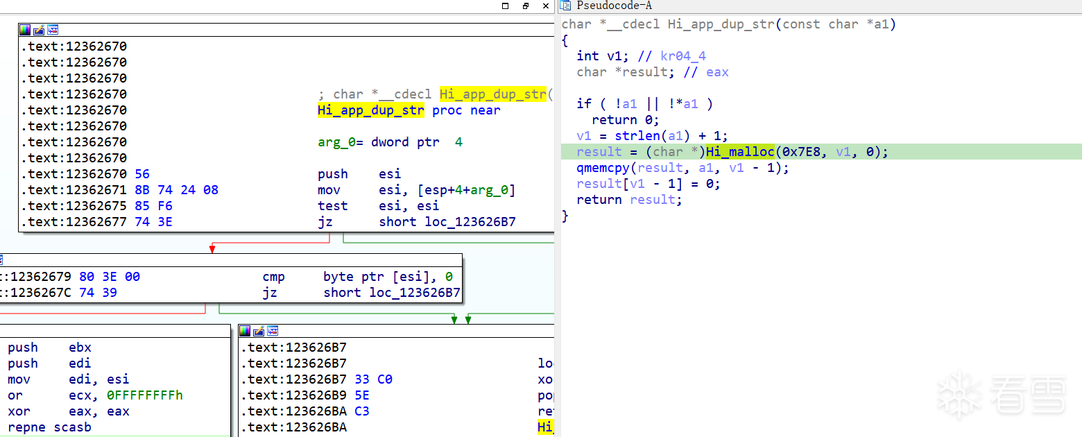Click edit pencil icon in .text:123626B7 block
The height and width of the screenshot is (437, 1082).
coord(259,331)
